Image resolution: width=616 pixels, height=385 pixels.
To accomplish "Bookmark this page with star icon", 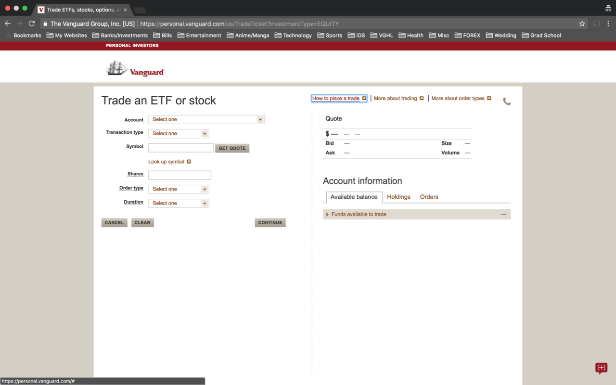I will pos(582,24).
